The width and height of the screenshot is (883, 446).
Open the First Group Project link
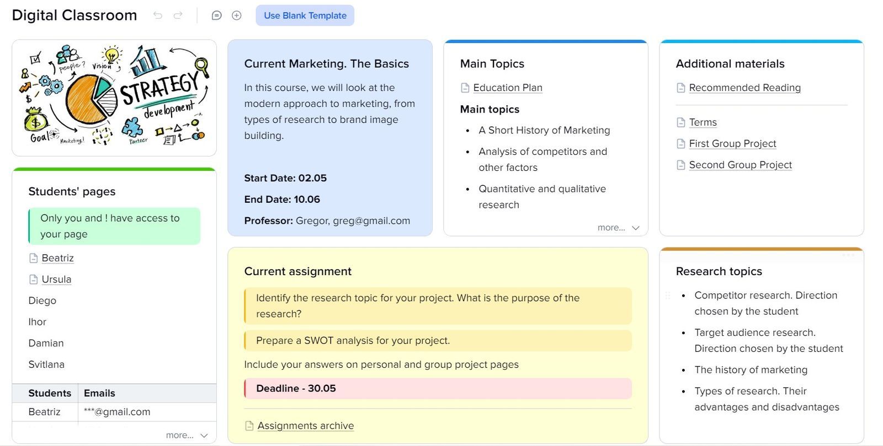(732, 143)
